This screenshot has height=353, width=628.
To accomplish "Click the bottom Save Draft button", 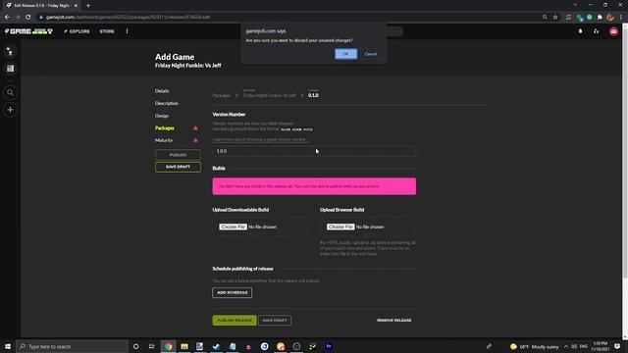I will pos(275,321).
